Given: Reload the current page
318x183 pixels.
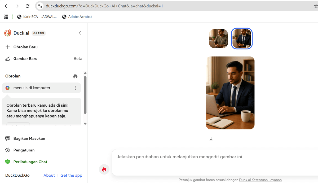Looking at the screenshot, I should click(27, 6).
